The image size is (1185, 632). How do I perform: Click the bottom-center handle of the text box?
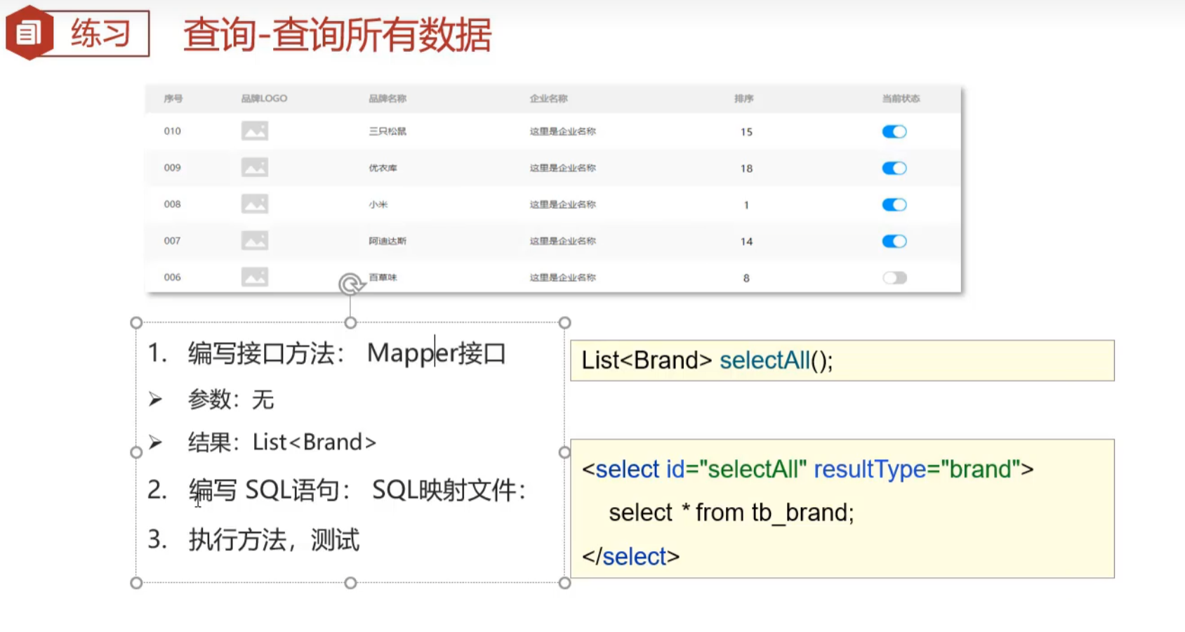pyautogui.click(x=350, y=583)
